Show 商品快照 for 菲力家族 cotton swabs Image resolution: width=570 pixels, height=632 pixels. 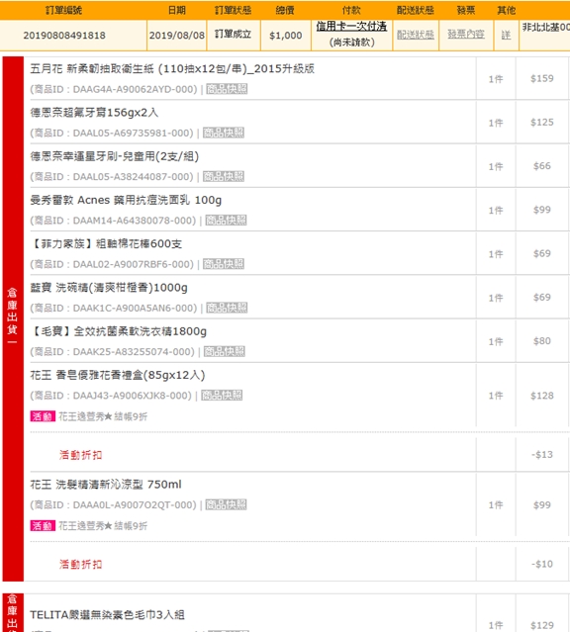coord(224,264)
